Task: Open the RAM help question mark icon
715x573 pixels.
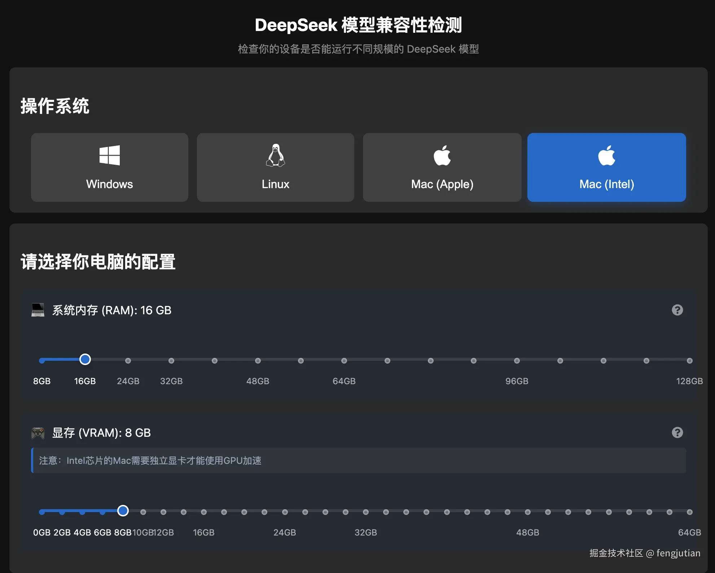Action: (x=677, y=310)
